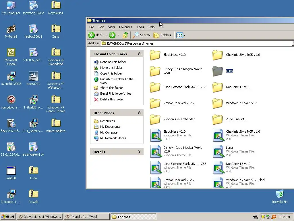Expand the Details panel
Image resolution: width=294 pixels, height=221 pixels.
click(139, 152)
